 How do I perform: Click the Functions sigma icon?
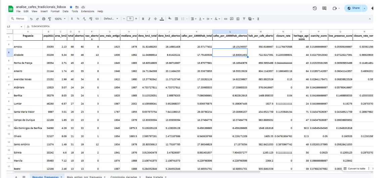258,19
